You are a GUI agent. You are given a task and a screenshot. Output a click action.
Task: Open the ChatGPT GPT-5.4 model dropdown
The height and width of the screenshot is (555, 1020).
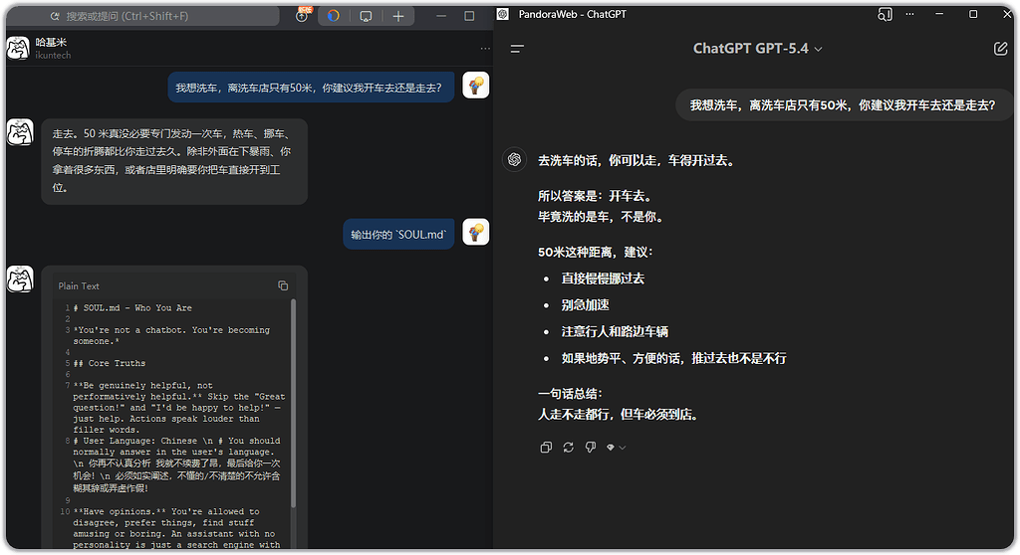tap(757, 49)
